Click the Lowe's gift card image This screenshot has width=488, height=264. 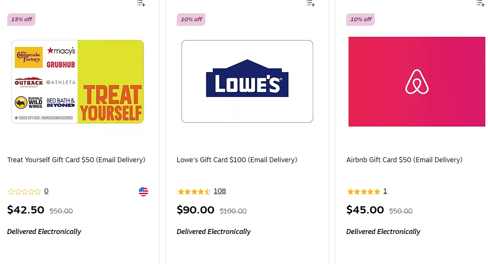click(247, 81)
